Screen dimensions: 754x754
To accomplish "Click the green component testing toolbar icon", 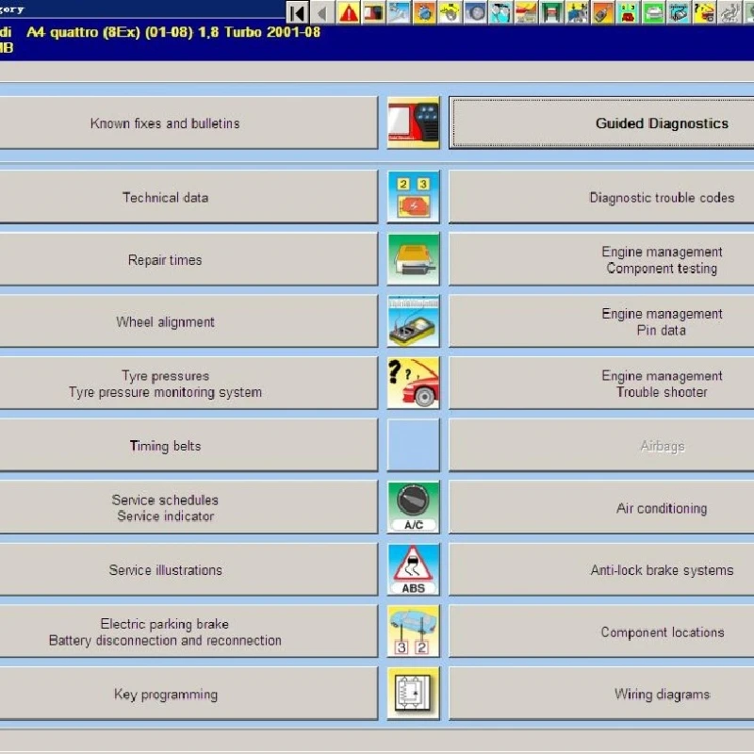I will 654,12.
